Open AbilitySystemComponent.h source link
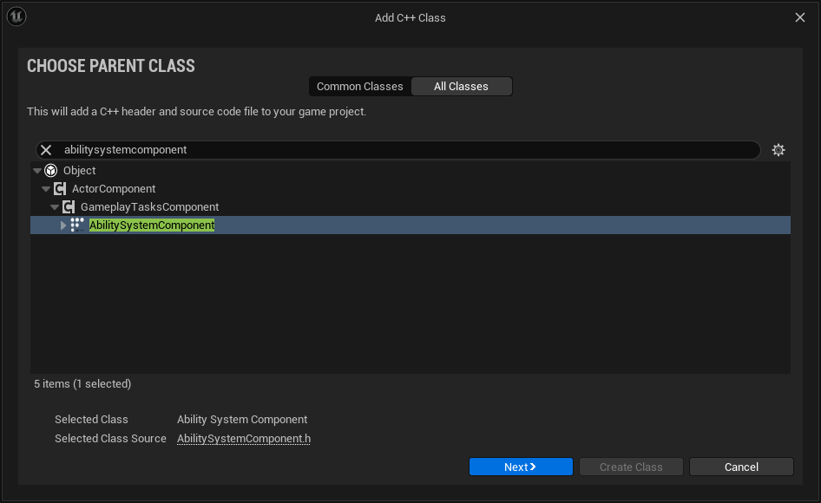This screenshot has width=821, height=503. coord(244,439)
